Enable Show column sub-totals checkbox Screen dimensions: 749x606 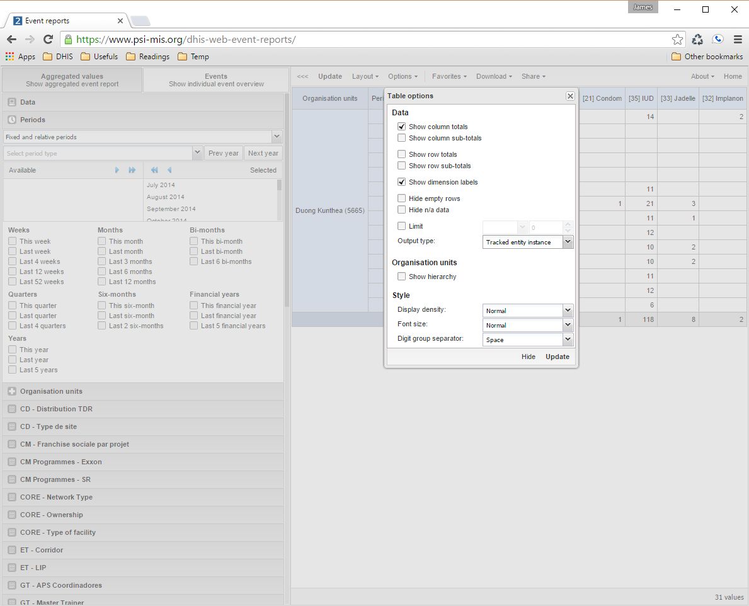(401, 138)
